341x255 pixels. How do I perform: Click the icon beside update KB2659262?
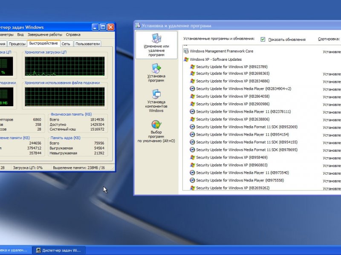192,188
